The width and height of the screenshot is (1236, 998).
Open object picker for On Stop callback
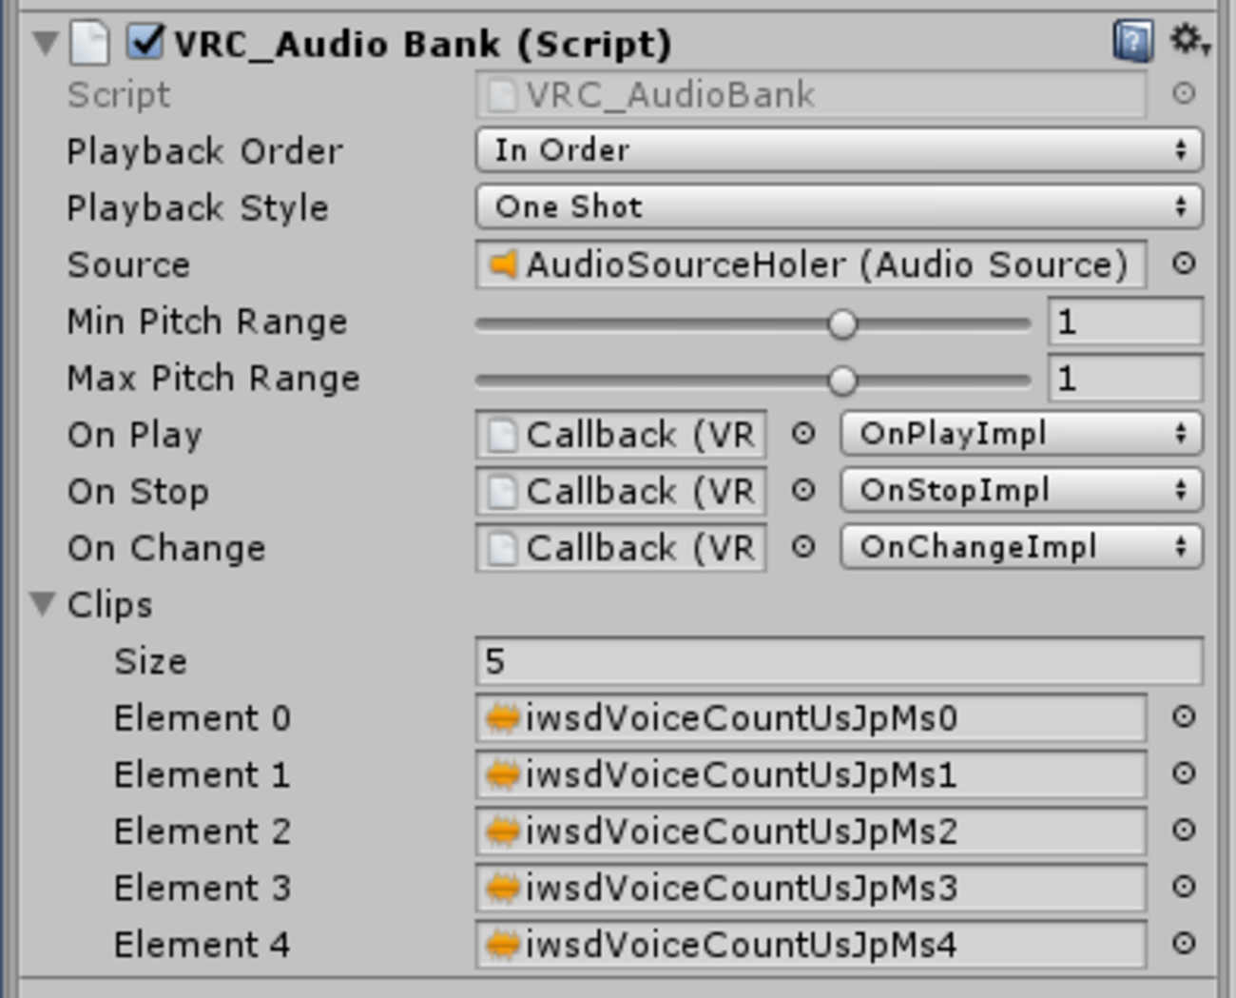pyautogui.click(x=803, y=491)
